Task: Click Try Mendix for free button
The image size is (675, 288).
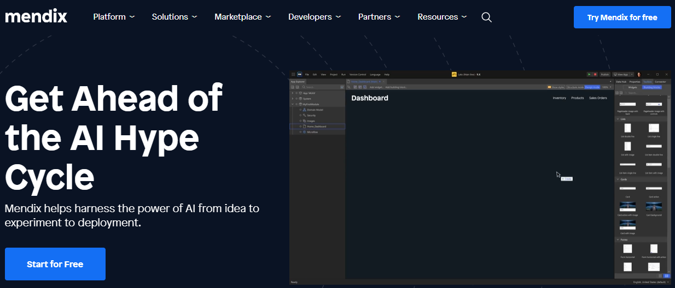Action: (x=622, y=17)
